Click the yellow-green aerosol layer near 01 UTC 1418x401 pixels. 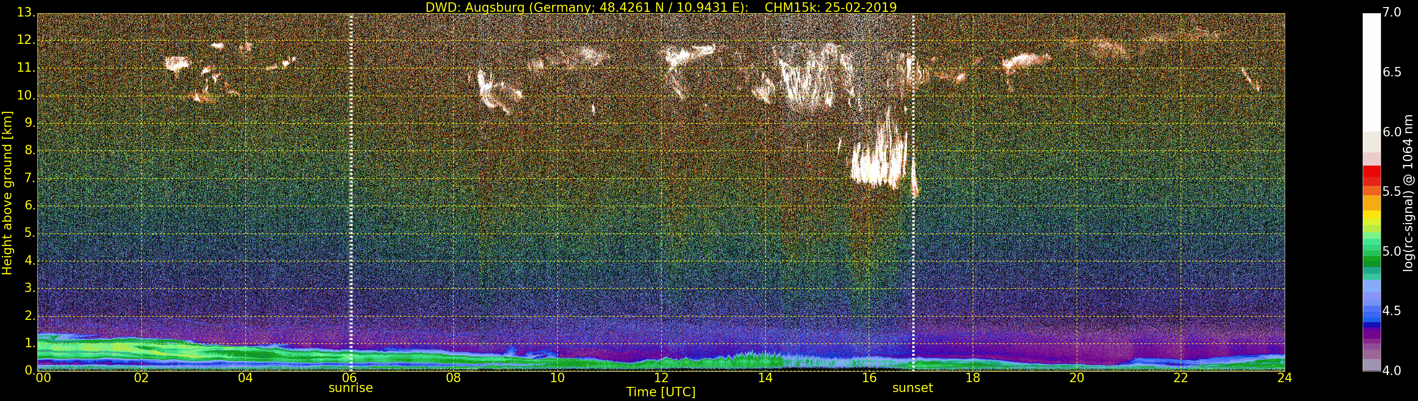pos(110,347)
